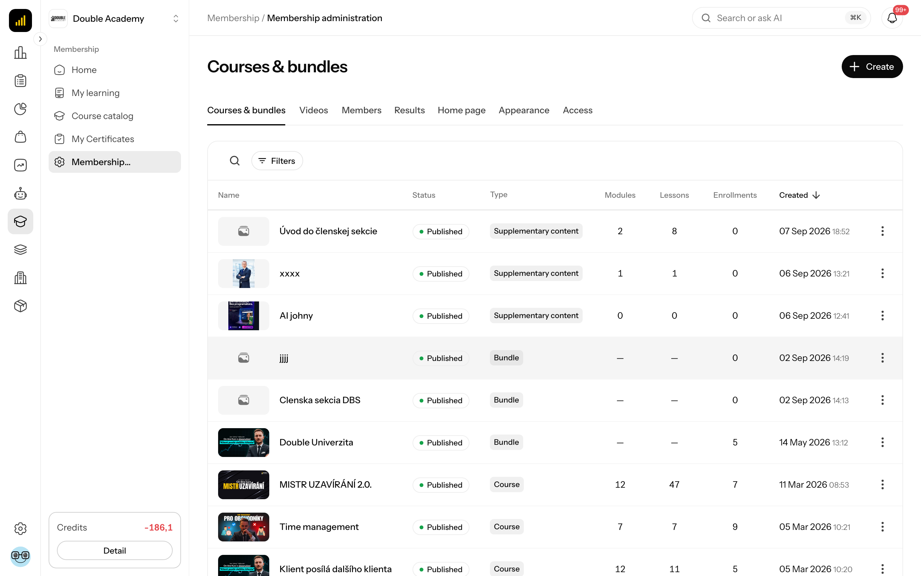This screenshot has width=921, height=576.
Task: Click the Detail button under Credits
Action: tap(114, 550)
